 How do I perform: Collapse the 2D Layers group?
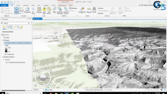(3, 40)
